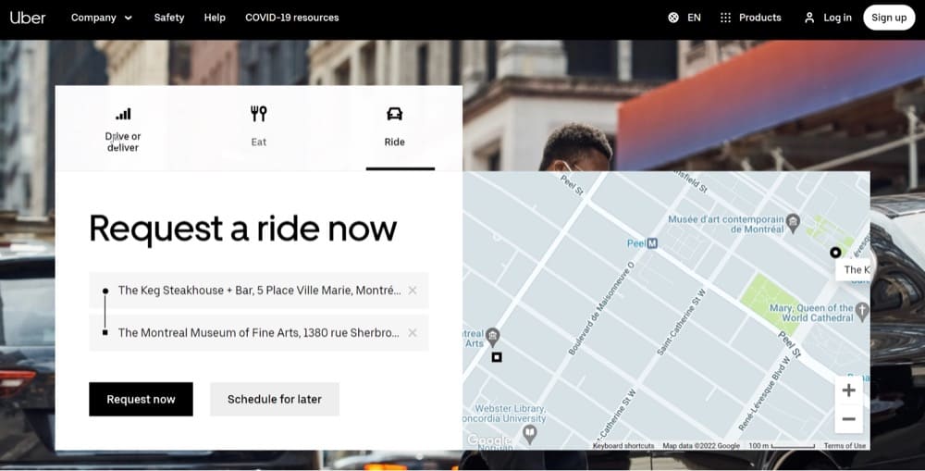Screen dimensions: 925x471
Task: Click the Uber logo
Action: (x=28, y=18)
